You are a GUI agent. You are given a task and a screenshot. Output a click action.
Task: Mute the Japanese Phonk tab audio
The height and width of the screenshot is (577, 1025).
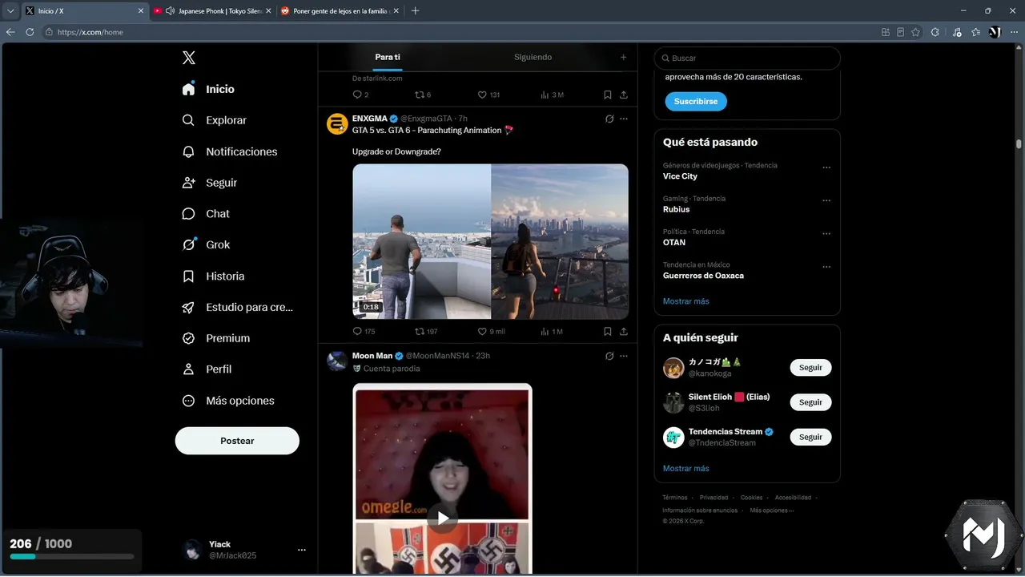[x=170, y=11]
